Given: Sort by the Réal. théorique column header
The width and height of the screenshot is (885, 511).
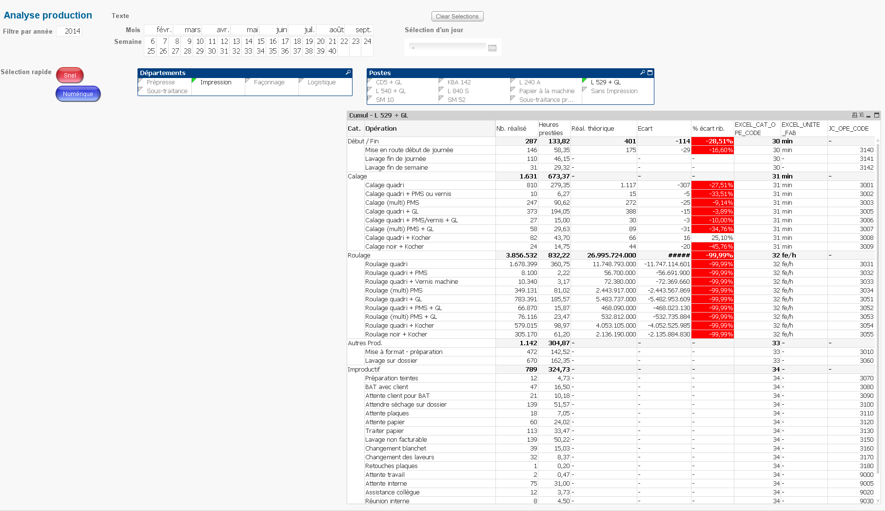Looking at the screenshot, I should 604,129.
